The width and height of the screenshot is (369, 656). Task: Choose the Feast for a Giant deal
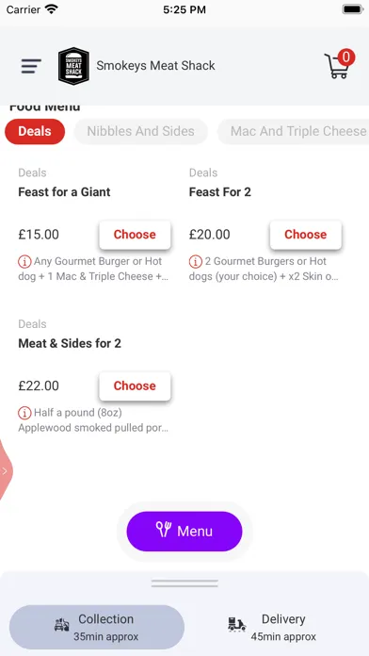pyautogui.click(x=135, y=235)
